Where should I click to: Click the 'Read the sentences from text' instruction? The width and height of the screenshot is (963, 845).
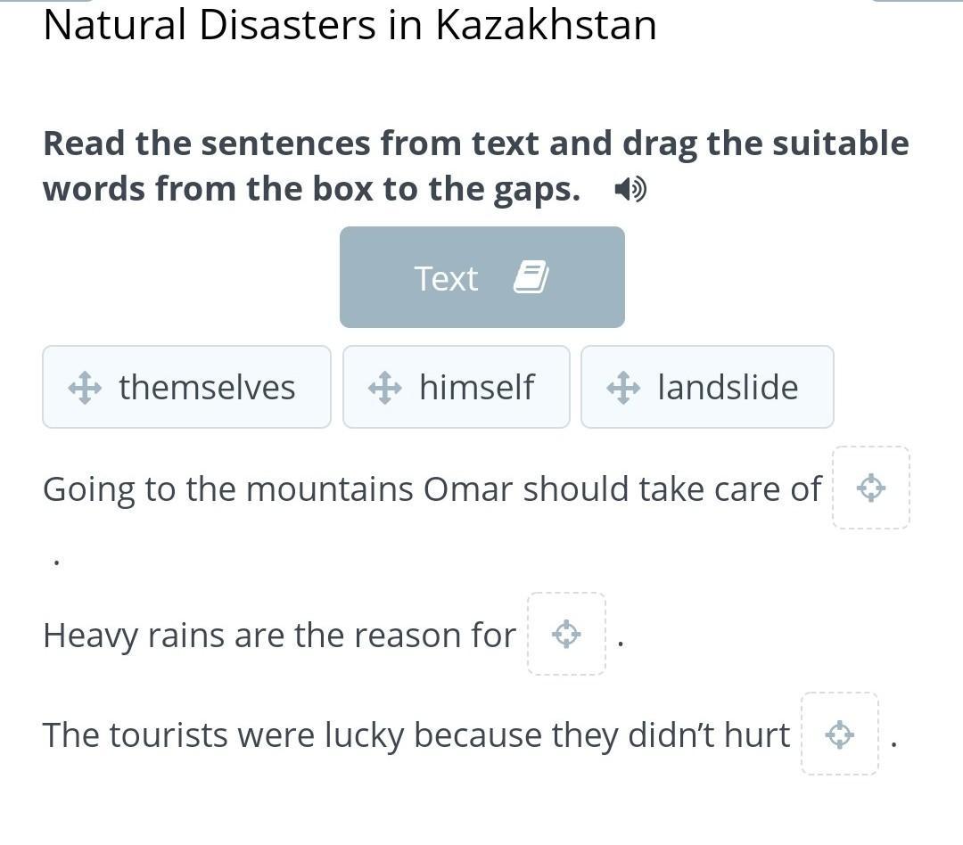click(x=476, y=166)
